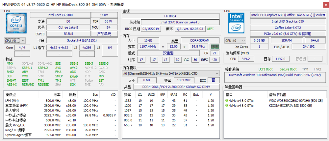Expand the memory module SK Hynix dropdown
Image resolution: width=329 pixels, height=141 pixels.
pos(170,74)
